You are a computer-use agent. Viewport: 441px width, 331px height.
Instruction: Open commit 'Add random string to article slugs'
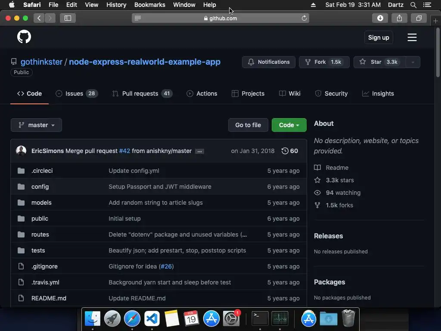[155, 203]
